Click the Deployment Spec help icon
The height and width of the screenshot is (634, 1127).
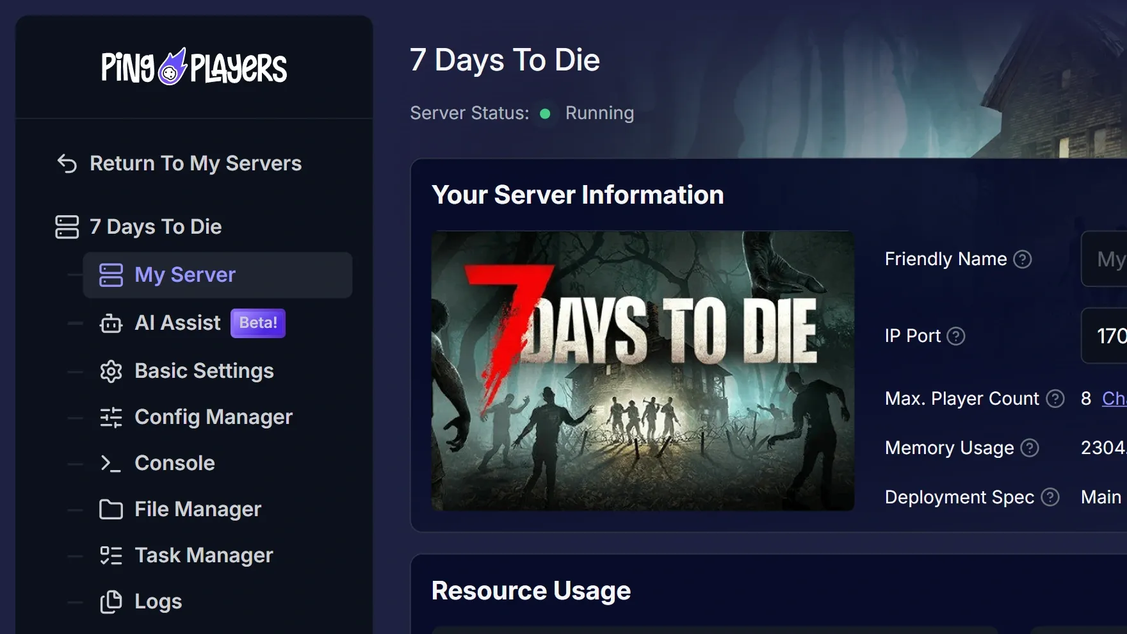(x=1050, y=498)
